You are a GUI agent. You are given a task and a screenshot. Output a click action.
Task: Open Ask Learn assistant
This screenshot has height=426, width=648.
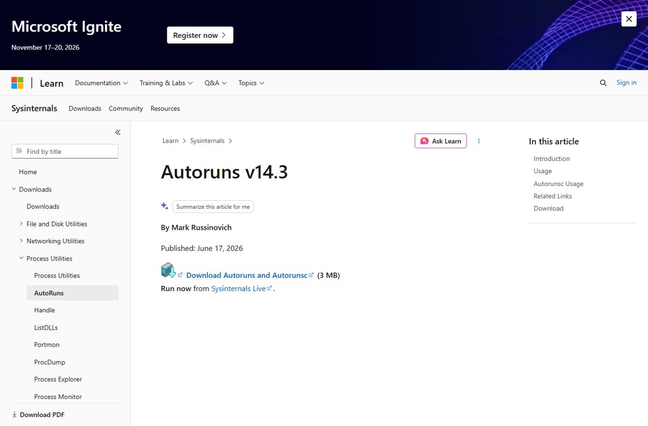[x=441, y=141]
